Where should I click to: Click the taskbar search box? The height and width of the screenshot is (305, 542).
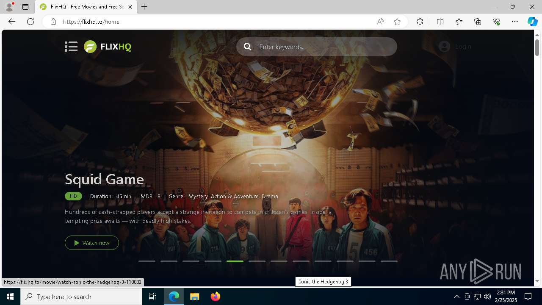coord(81,297)
